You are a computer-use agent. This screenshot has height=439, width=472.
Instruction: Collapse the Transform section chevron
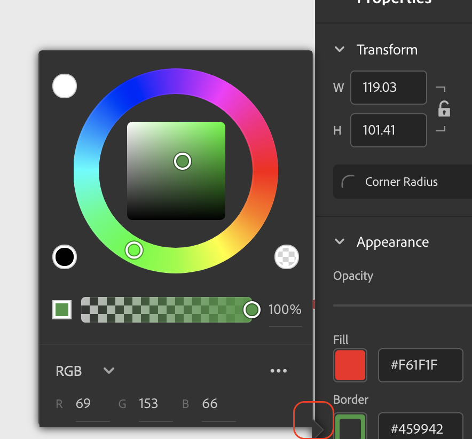[340, 49]
